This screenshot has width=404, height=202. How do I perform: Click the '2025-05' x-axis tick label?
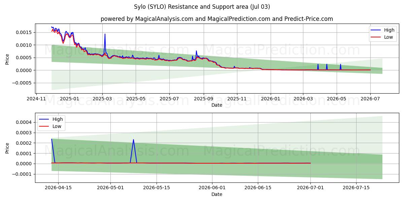point(136,99)
